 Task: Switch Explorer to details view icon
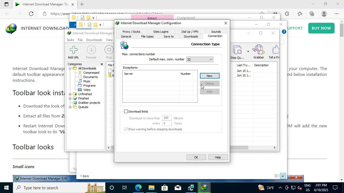point(277,176)
